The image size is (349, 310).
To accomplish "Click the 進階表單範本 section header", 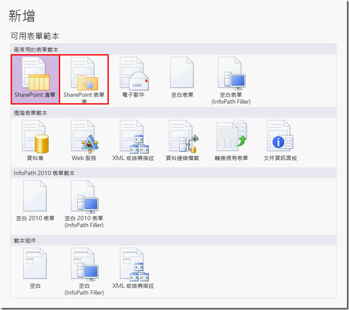I will tap(31, 112).
